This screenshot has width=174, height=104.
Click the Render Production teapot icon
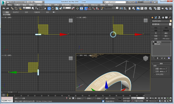[163, 8]
